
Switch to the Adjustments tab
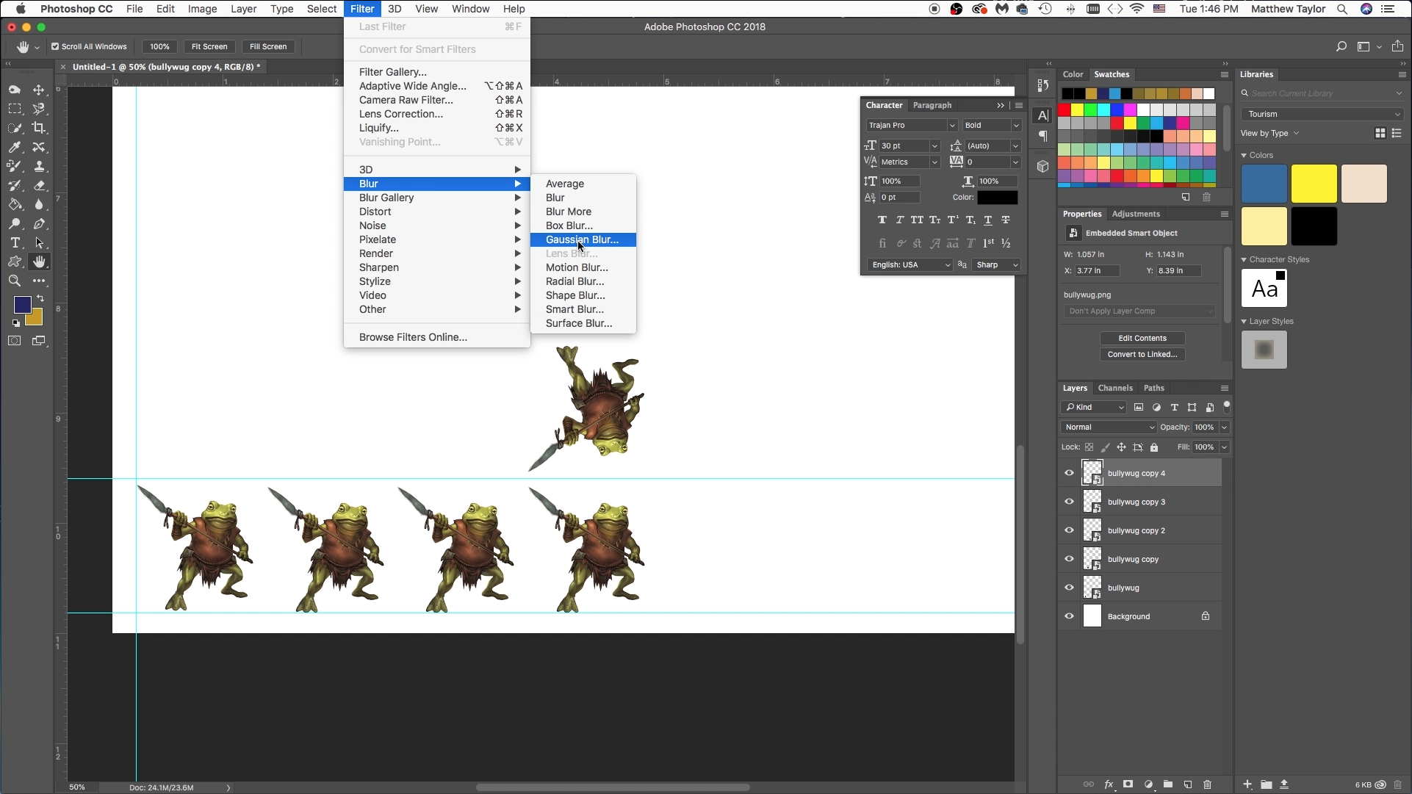pyautogui.click(x=1136, y=214)
